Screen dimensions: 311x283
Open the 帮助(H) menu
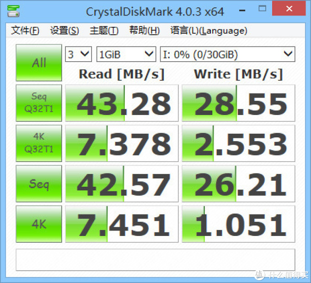coord(145,31)
